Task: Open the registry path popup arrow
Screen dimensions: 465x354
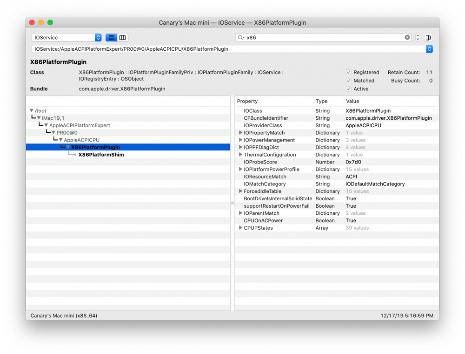Action: point(429,49)
